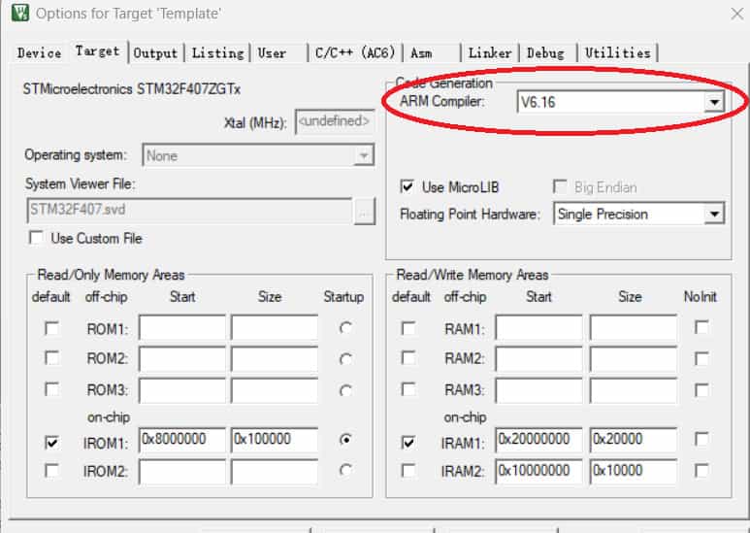Check IROM2 default checkbox

(51, 471)
